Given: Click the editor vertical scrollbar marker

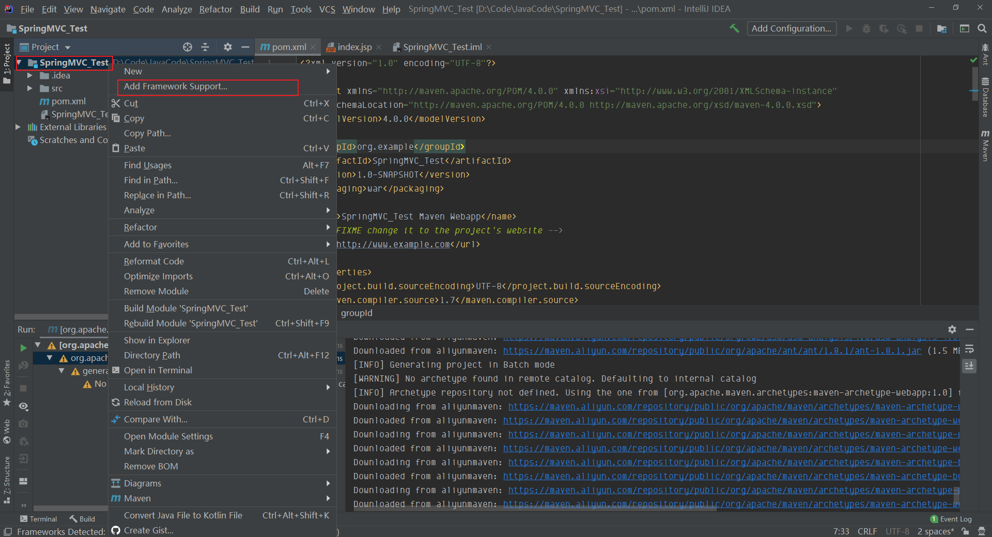Looking at the screenshot, I should (x=973, y=91).
